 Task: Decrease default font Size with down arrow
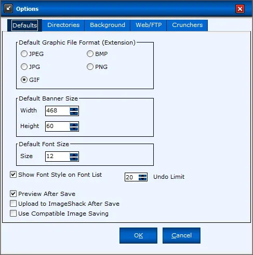tap(74, 159)
